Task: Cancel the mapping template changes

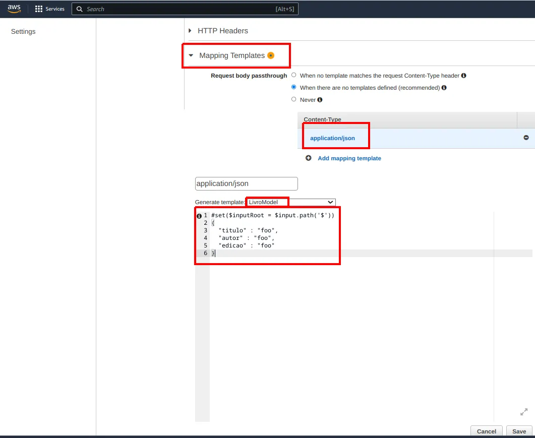Action: click(x=486, y=431)
